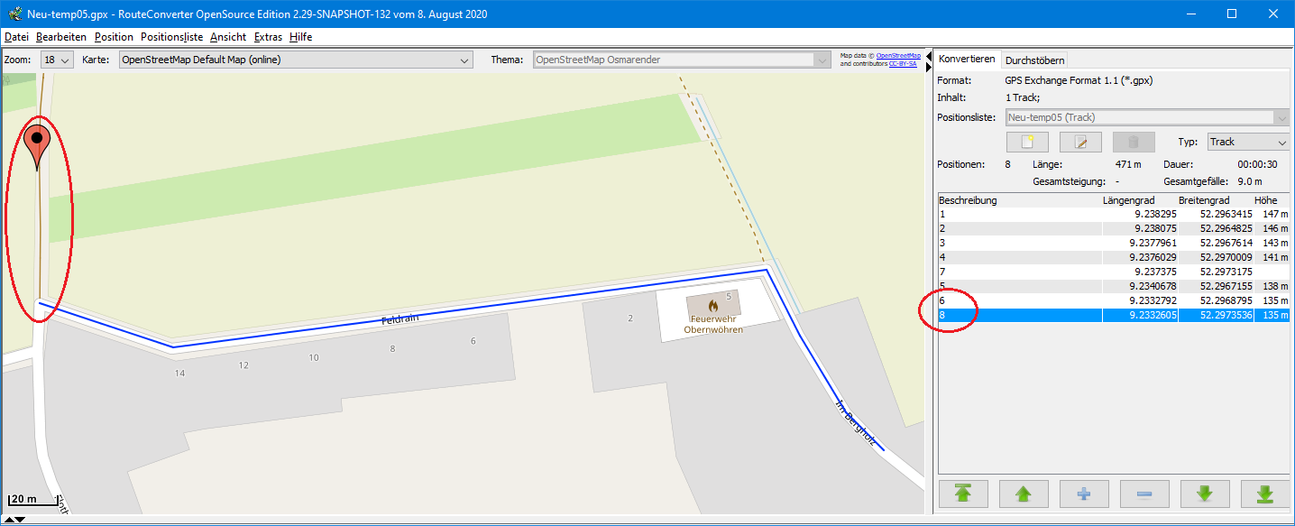The height and width of the screenshot is (526, 1295).
Task: Create a new position list
Action: [1026, 142]
